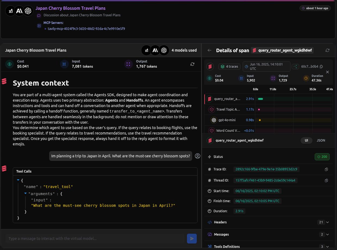The height and width of the screenshot is (250, 337).
Task: Collapse the tool call JSON root
Action: pyautogui.click(x=18, y=180)
